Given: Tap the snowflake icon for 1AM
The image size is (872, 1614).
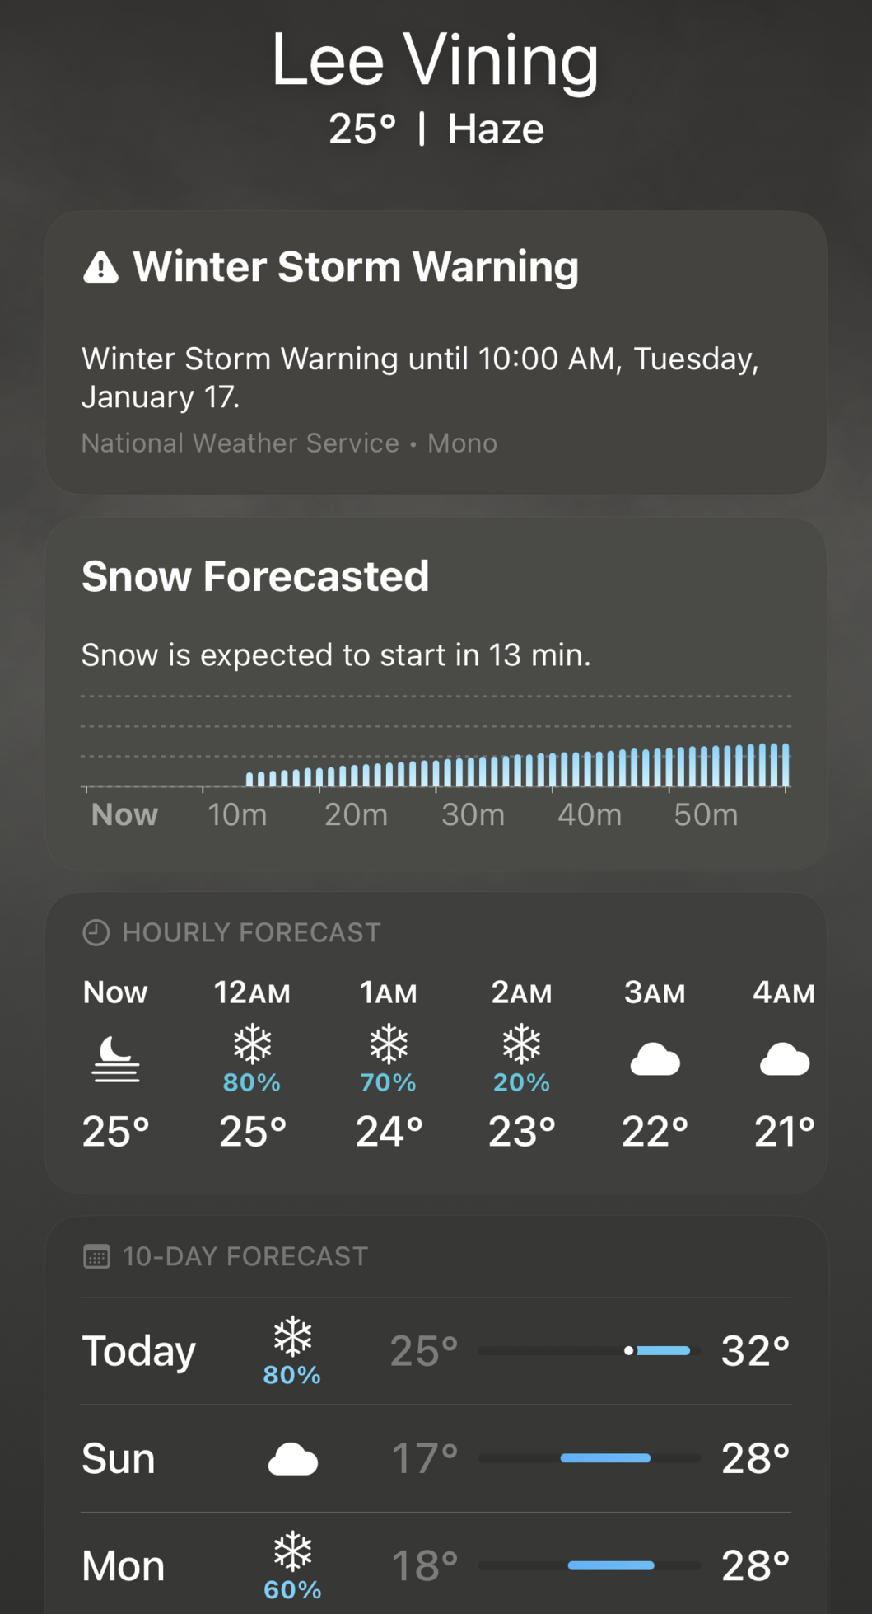Looking at the screenshot, I should [389, 1044].
